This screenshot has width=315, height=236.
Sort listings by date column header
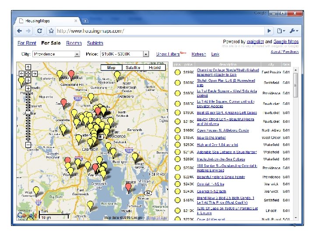[x=286, y=64]
